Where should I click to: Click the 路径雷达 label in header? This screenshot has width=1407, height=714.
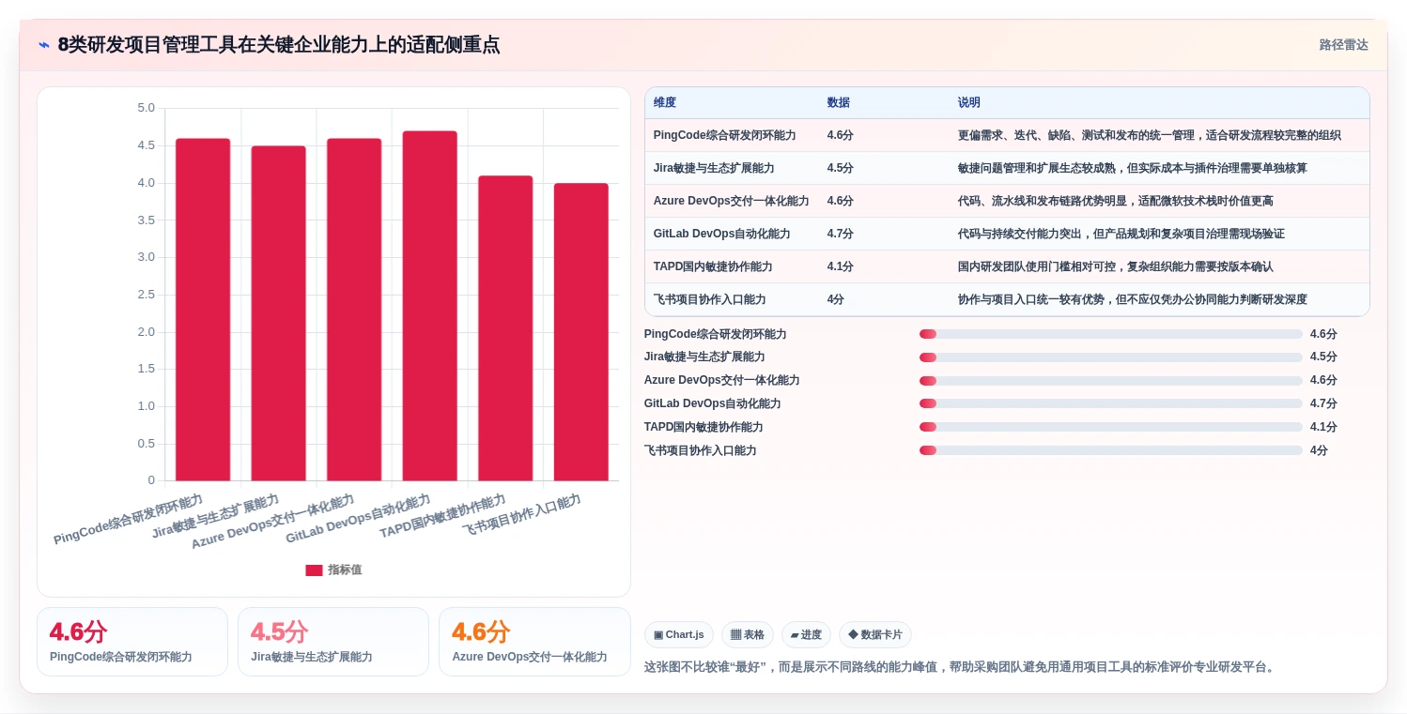tap(1343, 45)
